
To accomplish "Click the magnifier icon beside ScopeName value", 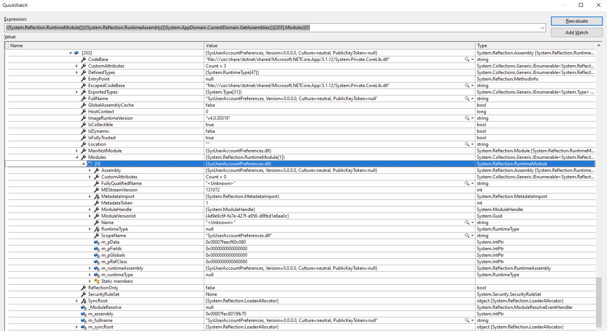I will click(467, 235).
